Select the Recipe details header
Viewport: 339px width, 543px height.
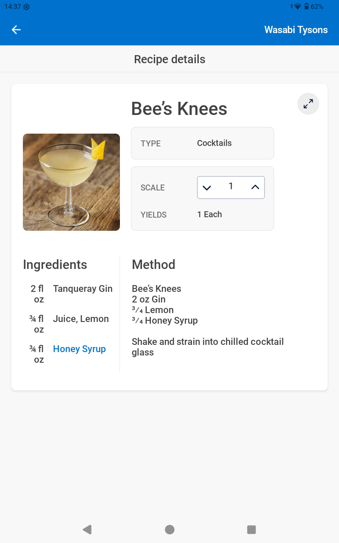tap(169, 59)
